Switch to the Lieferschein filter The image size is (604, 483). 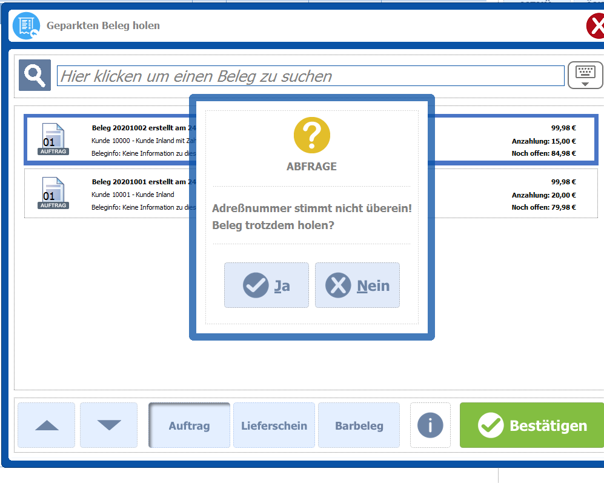(x=274, y=425)
